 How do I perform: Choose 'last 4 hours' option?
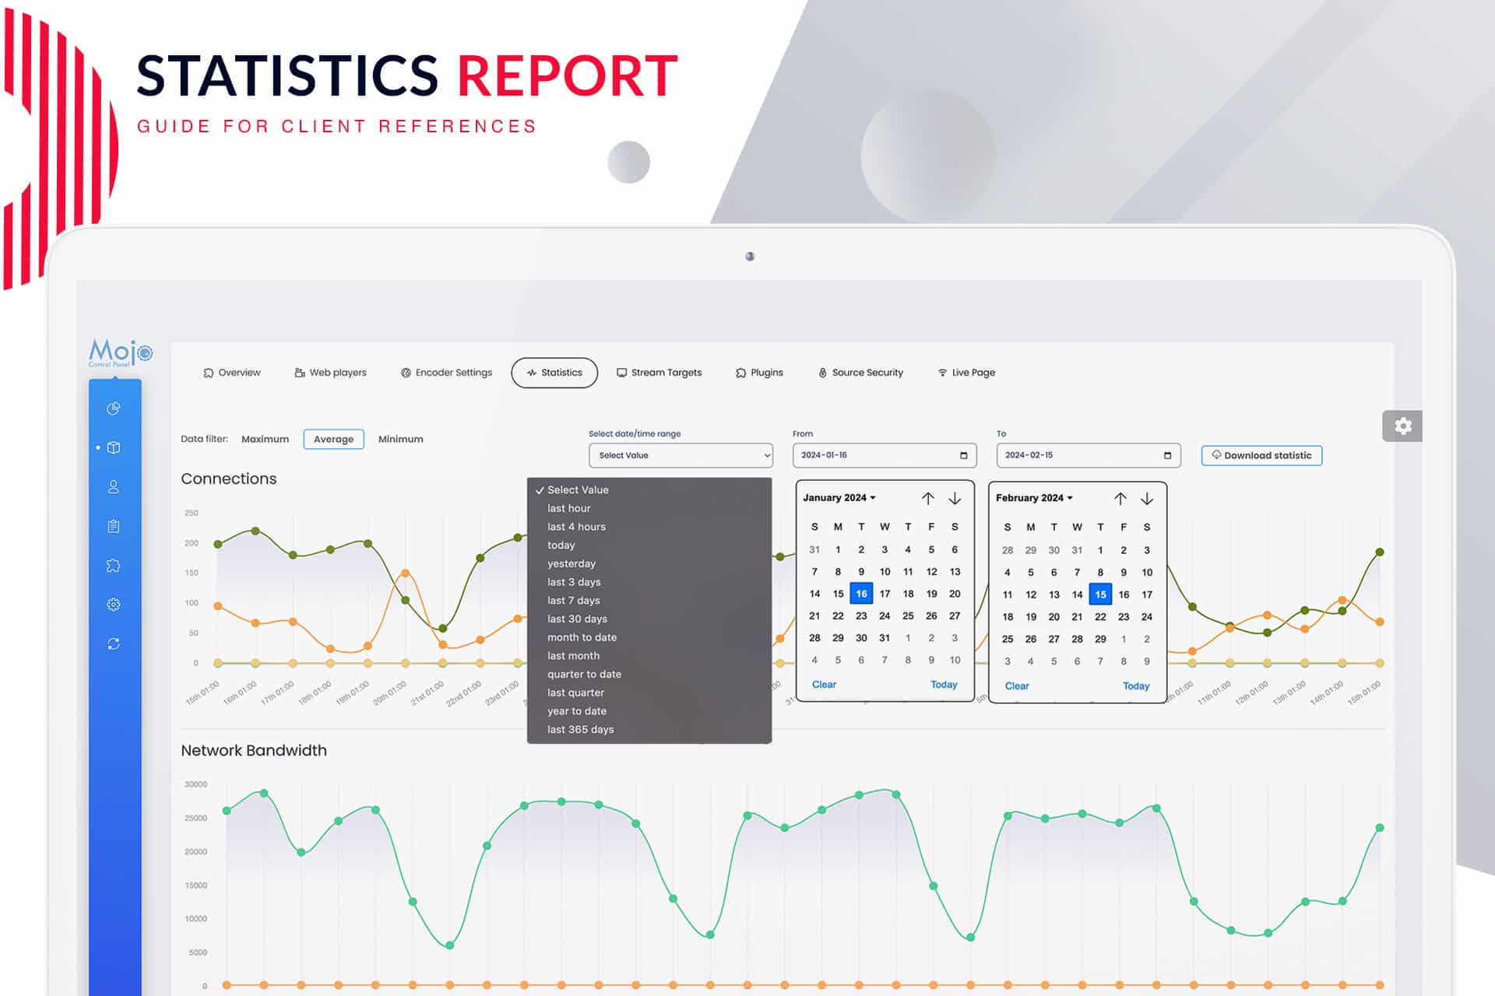coord(649,527)
